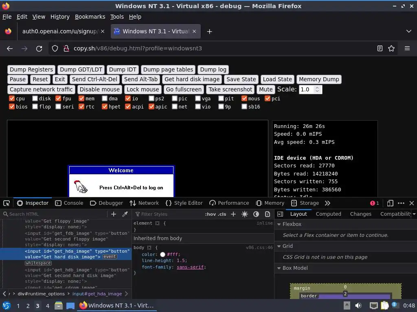Viewport: 417px width, 312px height.
Task: Uncheck the bios log checkbox
Action: pos(12,107)
